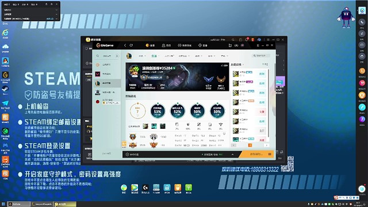The image size is (368, 207).
Task: Click the WeGame refresh icon
Action: point(131,45)
